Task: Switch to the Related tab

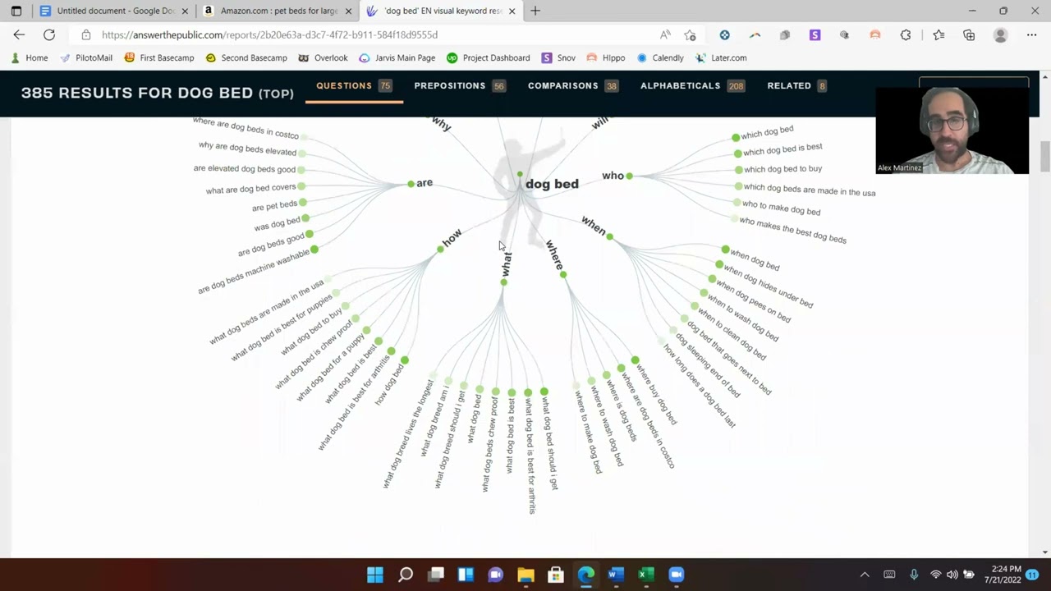Action: click(x=796, y=85)
